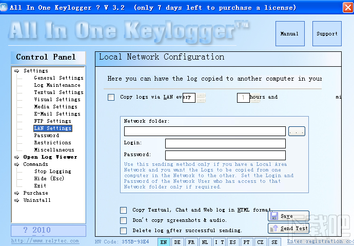
Task: Click the floppy disk Save icon
Action: pyautogui.click(x=274, y=216)
